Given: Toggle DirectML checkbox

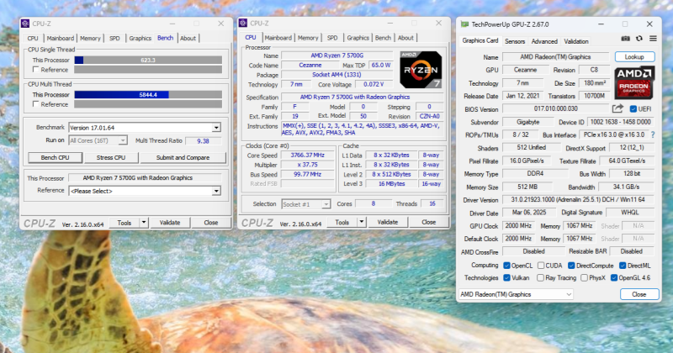Looking at the screenshot, I should pos(623,266).
